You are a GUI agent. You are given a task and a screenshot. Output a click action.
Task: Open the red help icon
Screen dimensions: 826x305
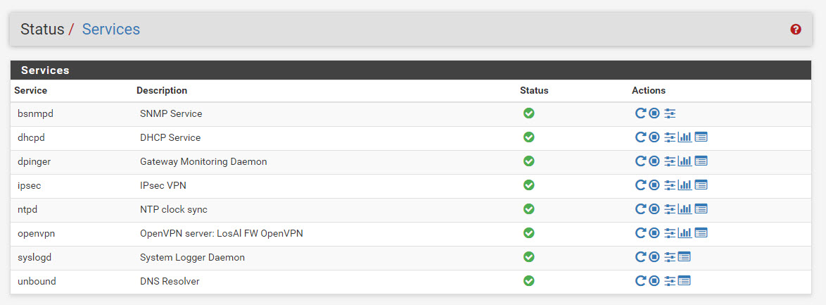click(x=796, y=30)
